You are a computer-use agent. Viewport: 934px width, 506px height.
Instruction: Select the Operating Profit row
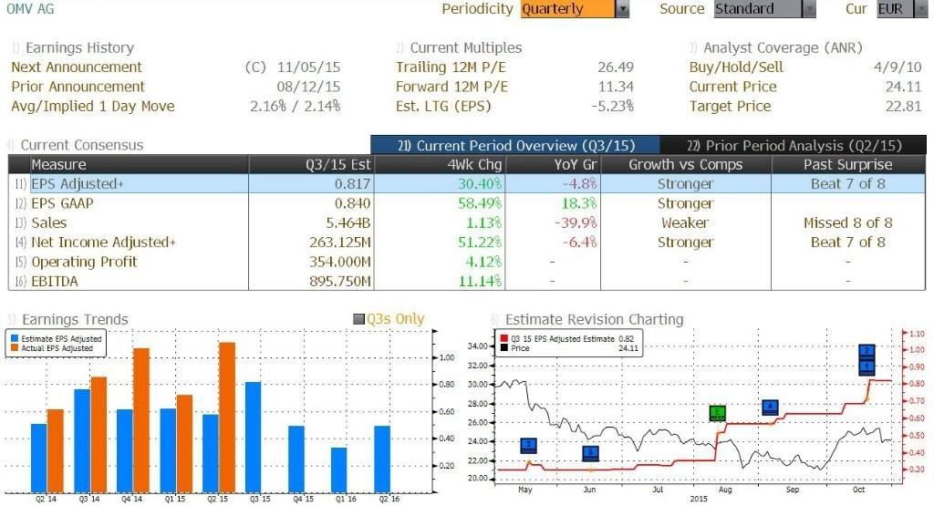[467, 262]
